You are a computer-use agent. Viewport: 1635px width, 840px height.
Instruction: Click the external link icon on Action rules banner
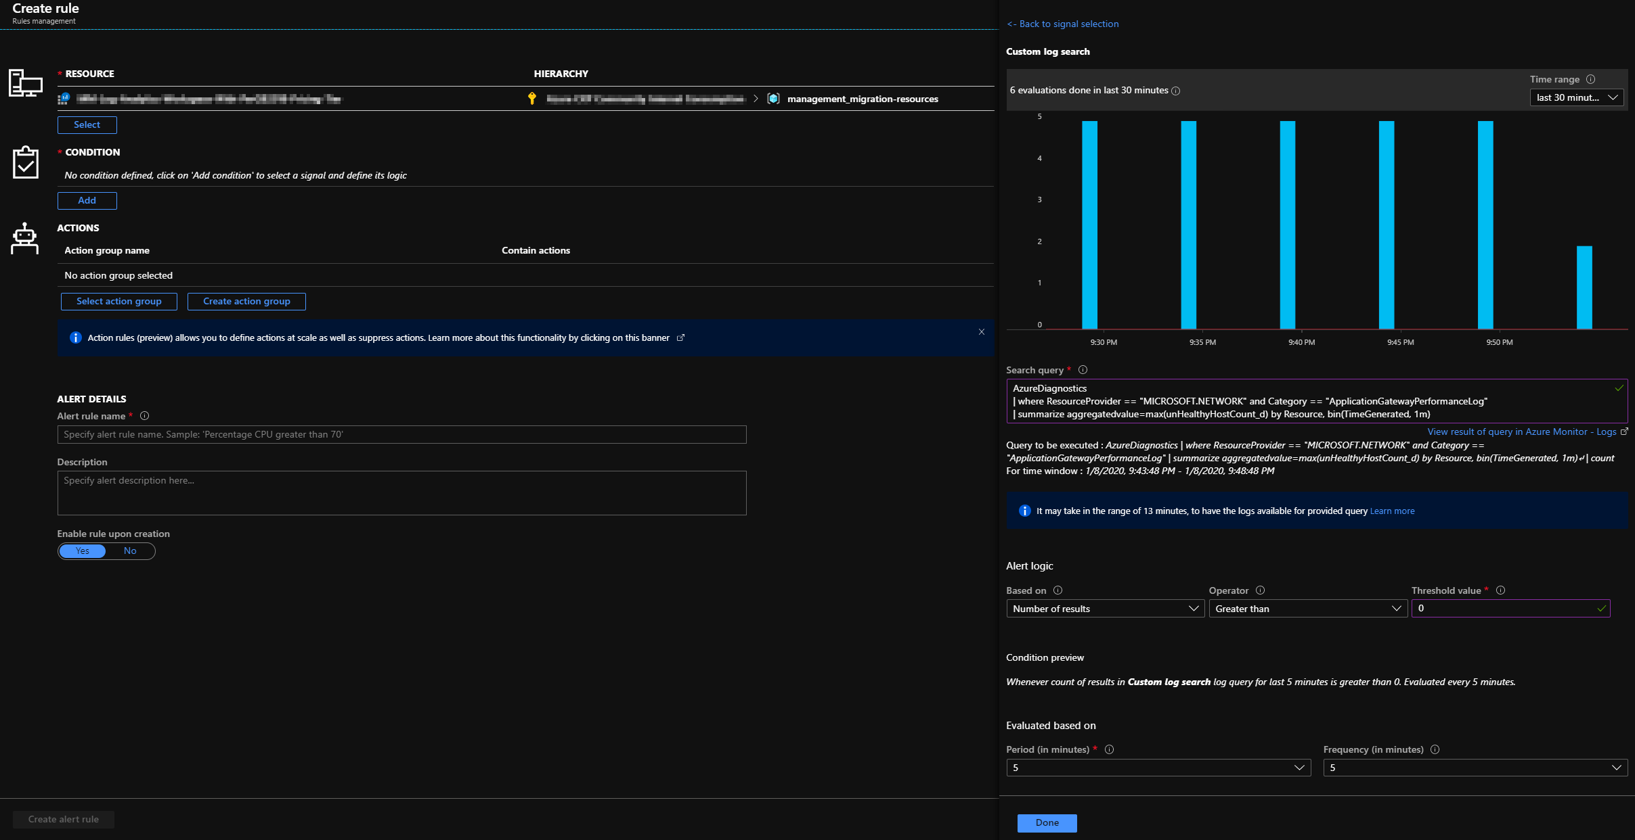(680, 337)
